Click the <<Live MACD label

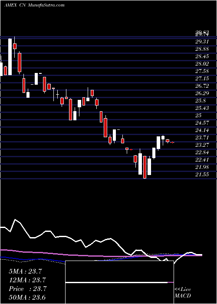point(183,293)
